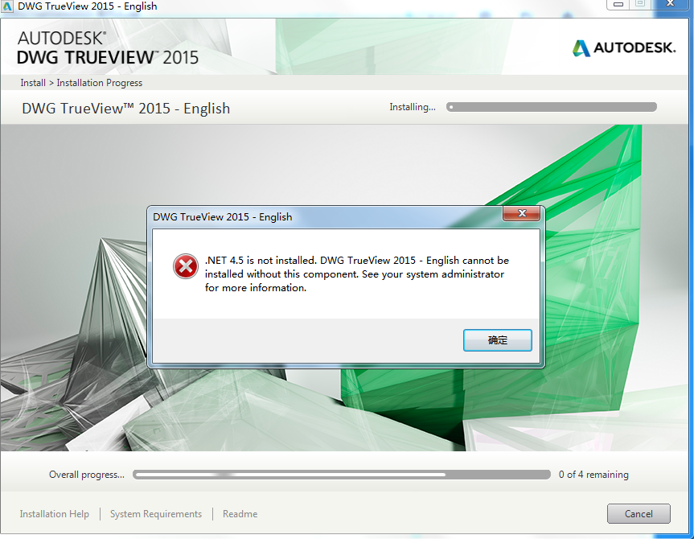Click the 确定 (OK) button in the error dialog
This screenshot has width=694, height=539.
[498, 340]
